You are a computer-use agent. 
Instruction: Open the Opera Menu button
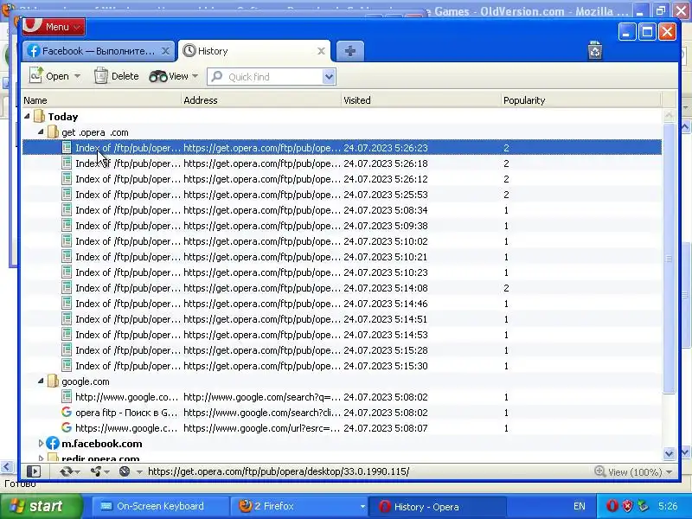54,27
